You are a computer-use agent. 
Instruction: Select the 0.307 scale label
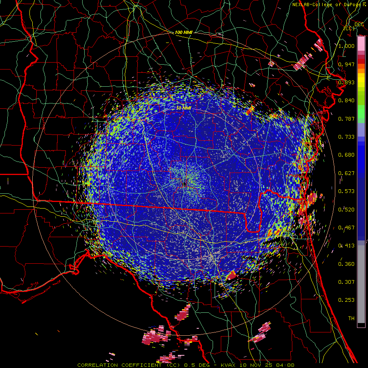pos(346,282)
